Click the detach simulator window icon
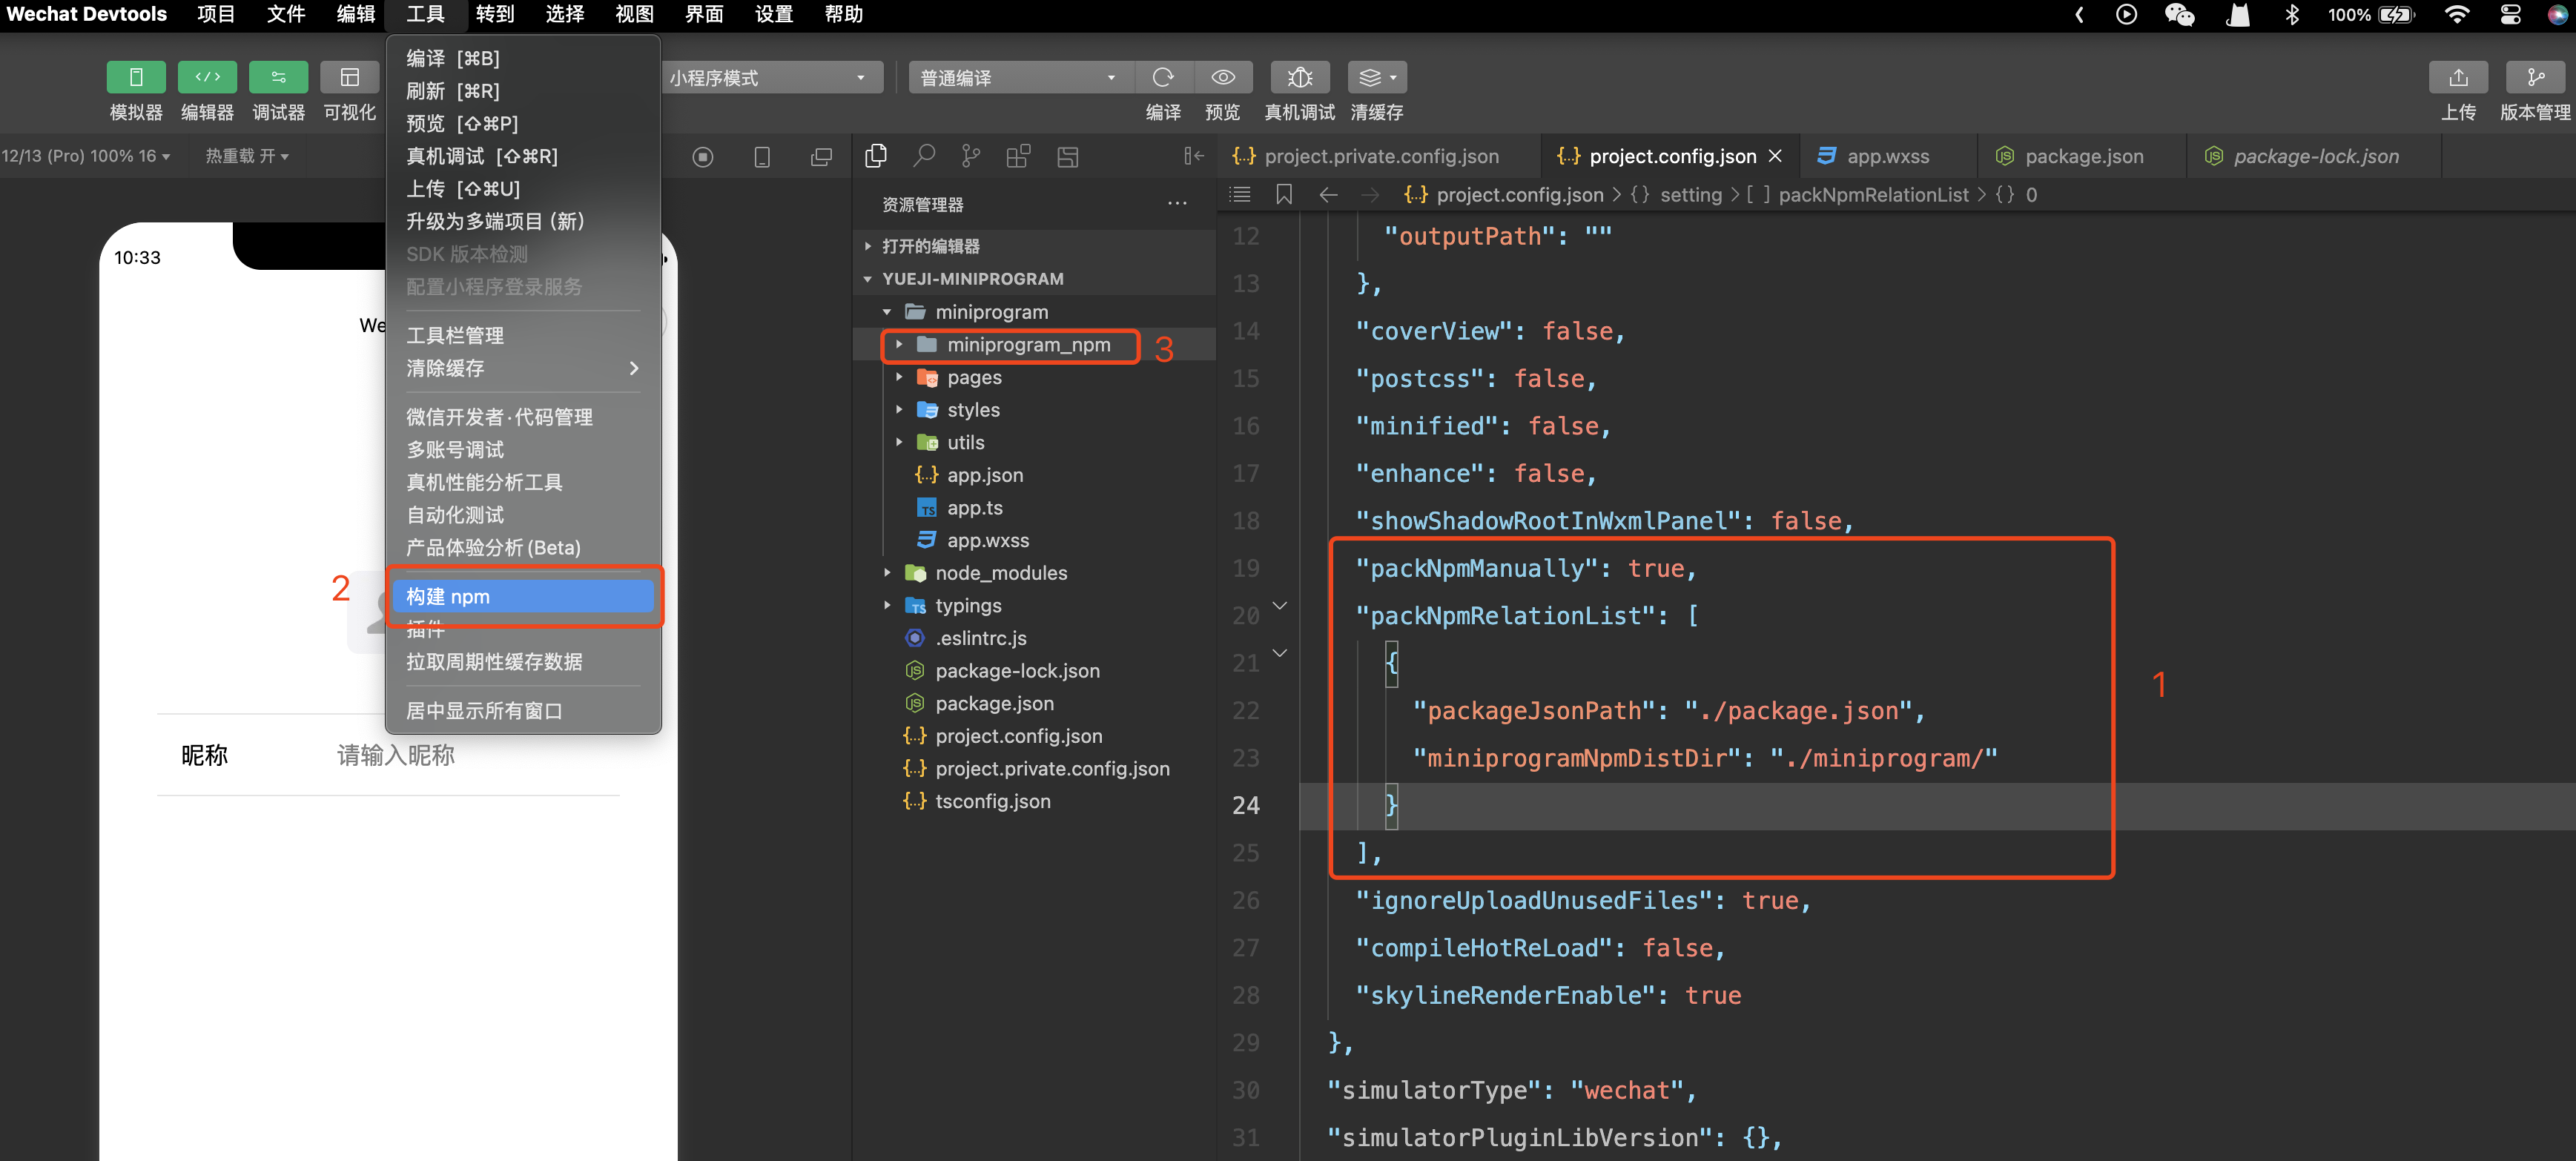 [821, 157]
